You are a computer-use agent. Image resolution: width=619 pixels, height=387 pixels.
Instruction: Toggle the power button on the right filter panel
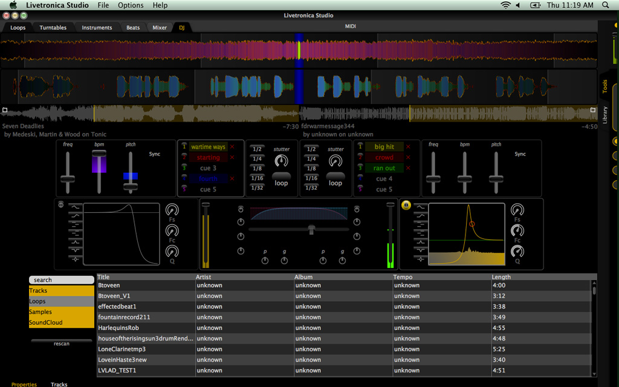[406, 204]
